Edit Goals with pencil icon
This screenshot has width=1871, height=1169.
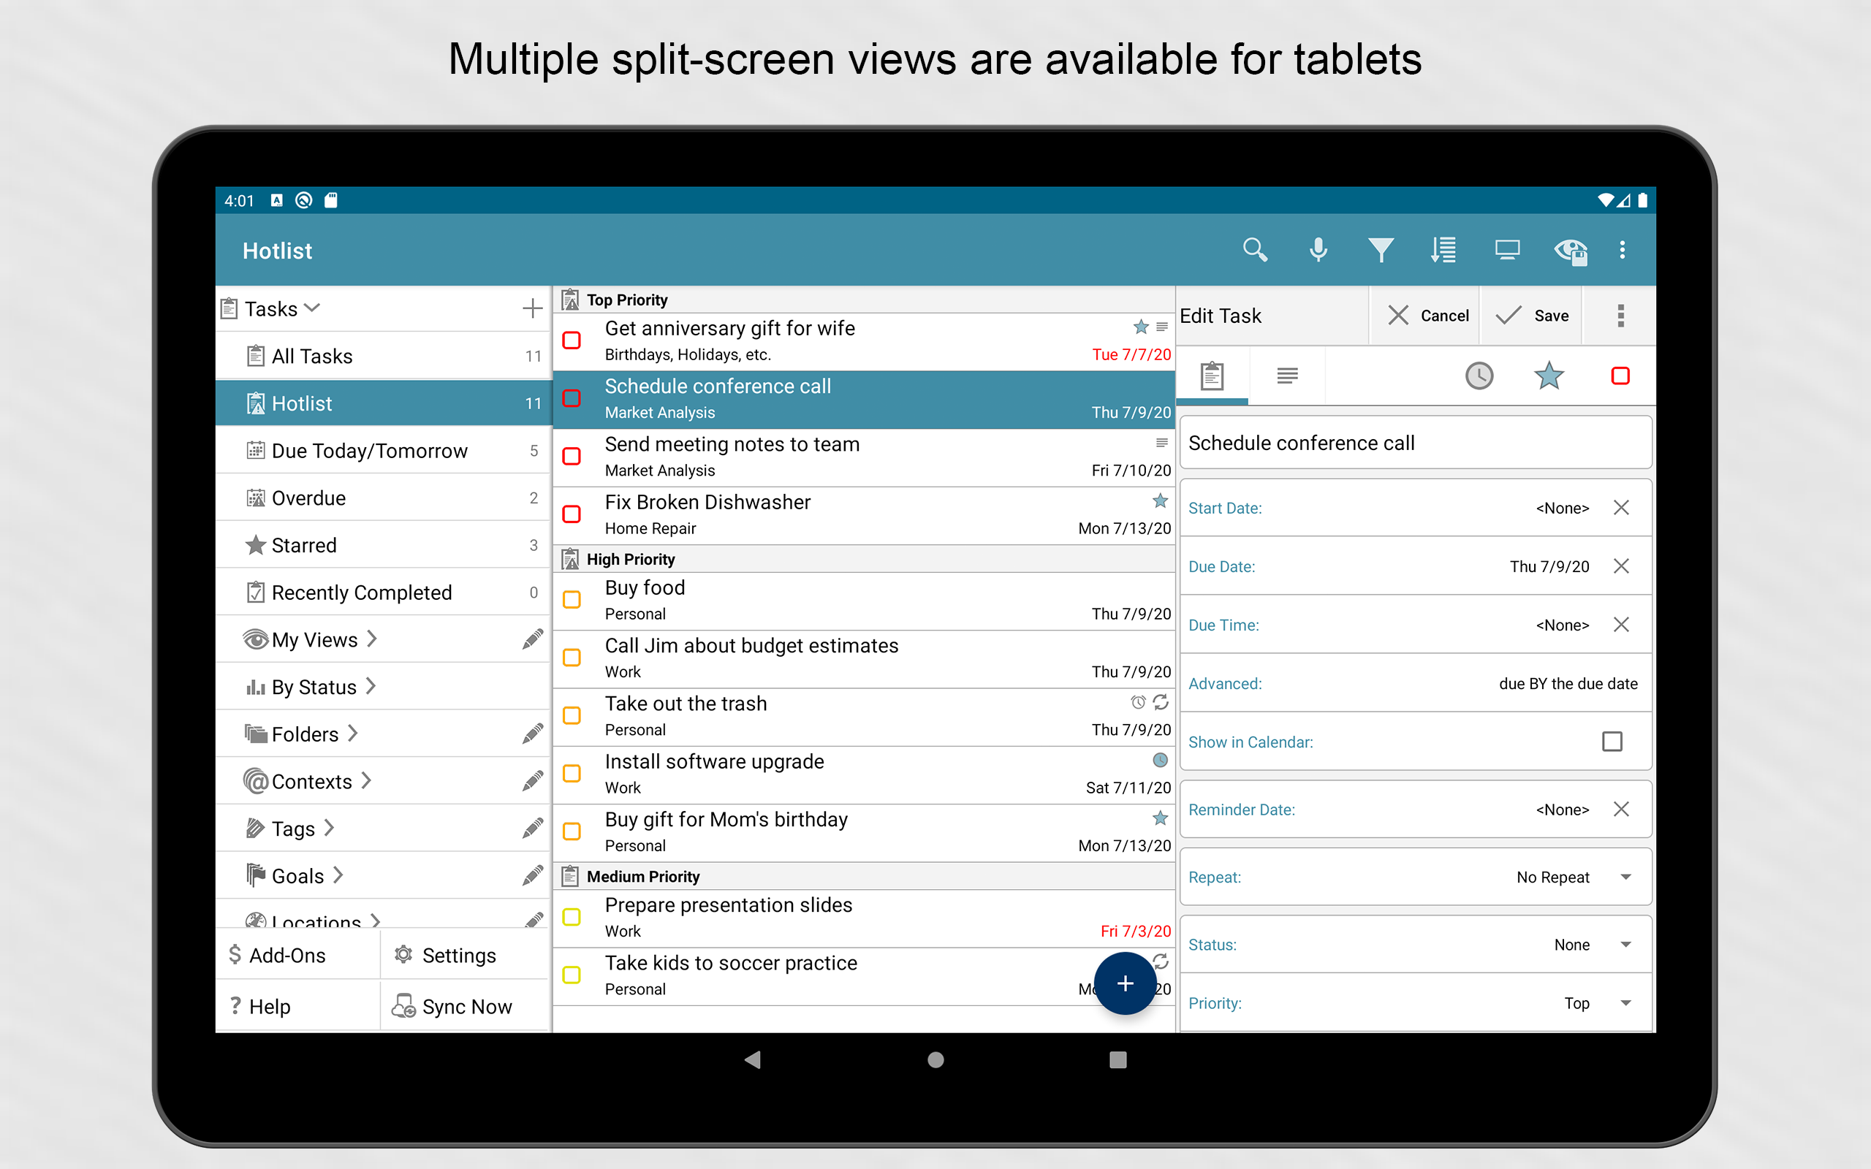[x=532, y=875]
